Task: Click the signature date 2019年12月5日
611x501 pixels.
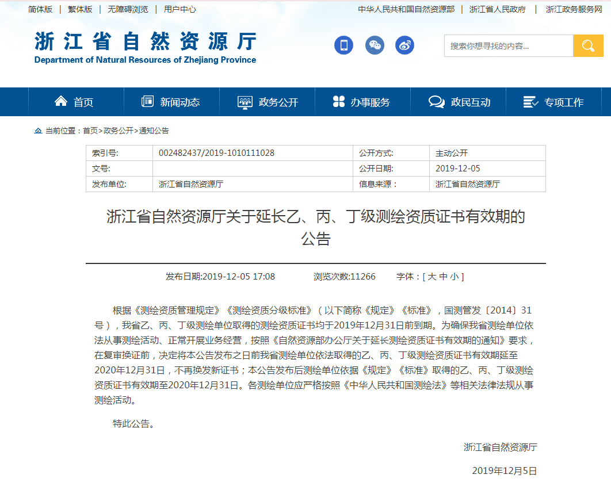Action: (504, 471)
